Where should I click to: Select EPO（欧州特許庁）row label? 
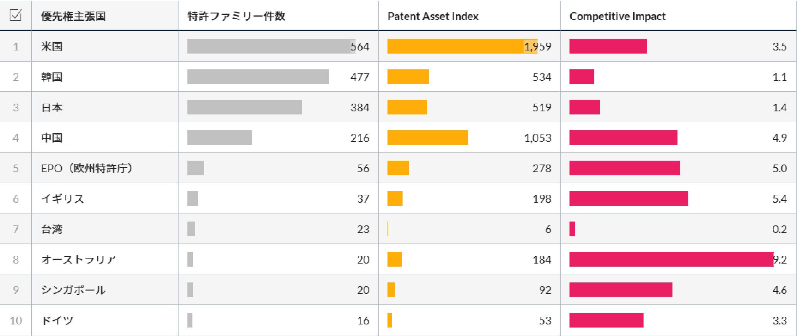87,168
